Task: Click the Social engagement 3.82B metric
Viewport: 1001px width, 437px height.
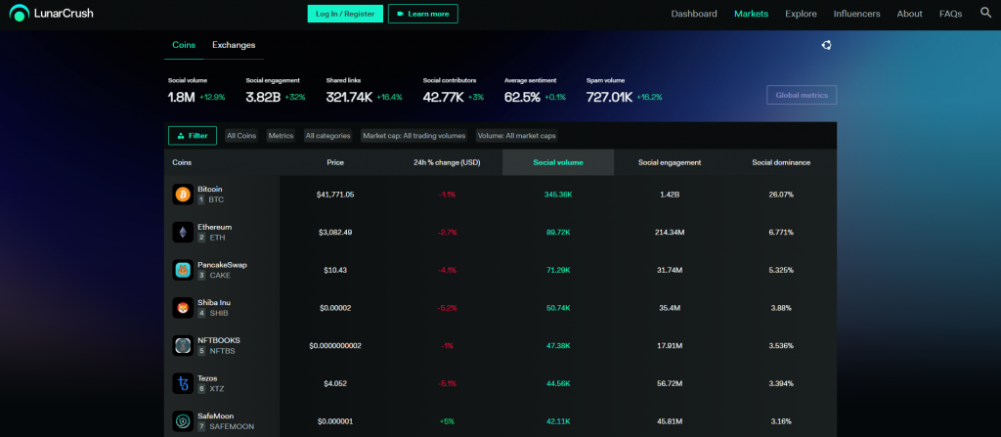Action: click(276, 91)
